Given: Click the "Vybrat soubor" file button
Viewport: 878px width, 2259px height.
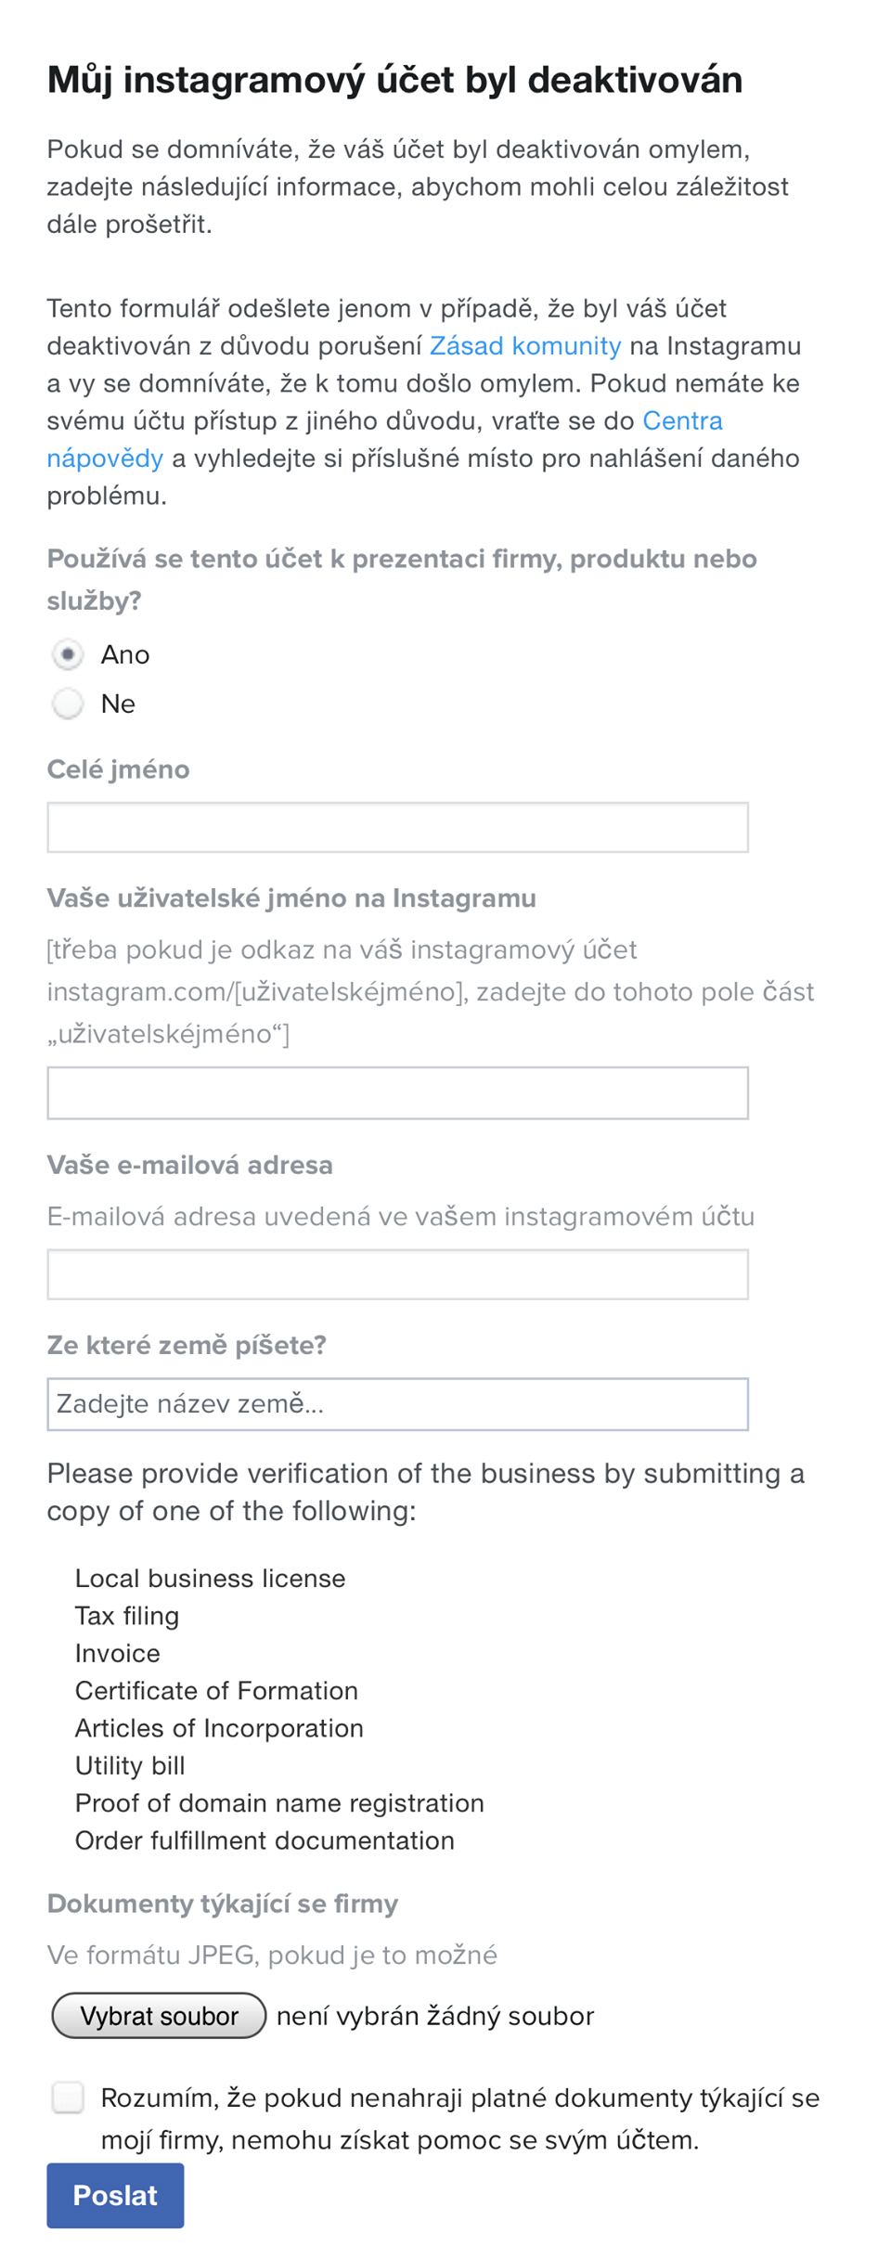Looking at the screenshot, I should 159,2016.
